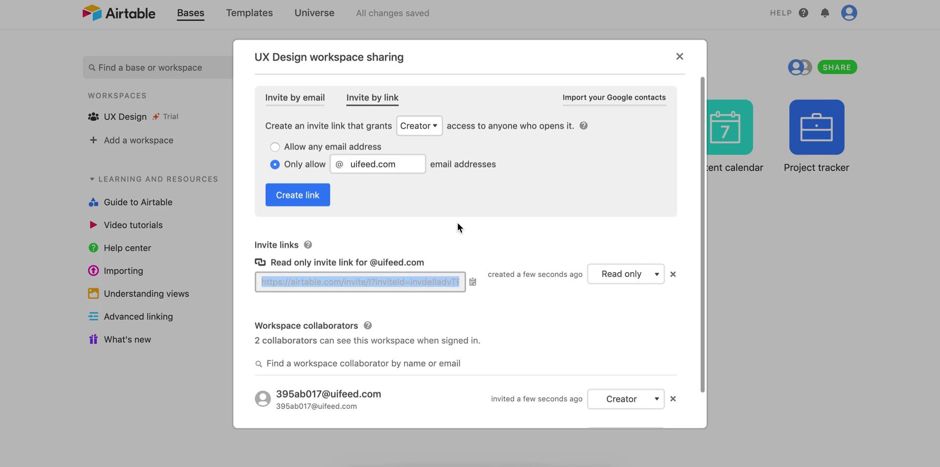Click the invite link URL field
Screen dimensions: 940x467
coord(360,282)
